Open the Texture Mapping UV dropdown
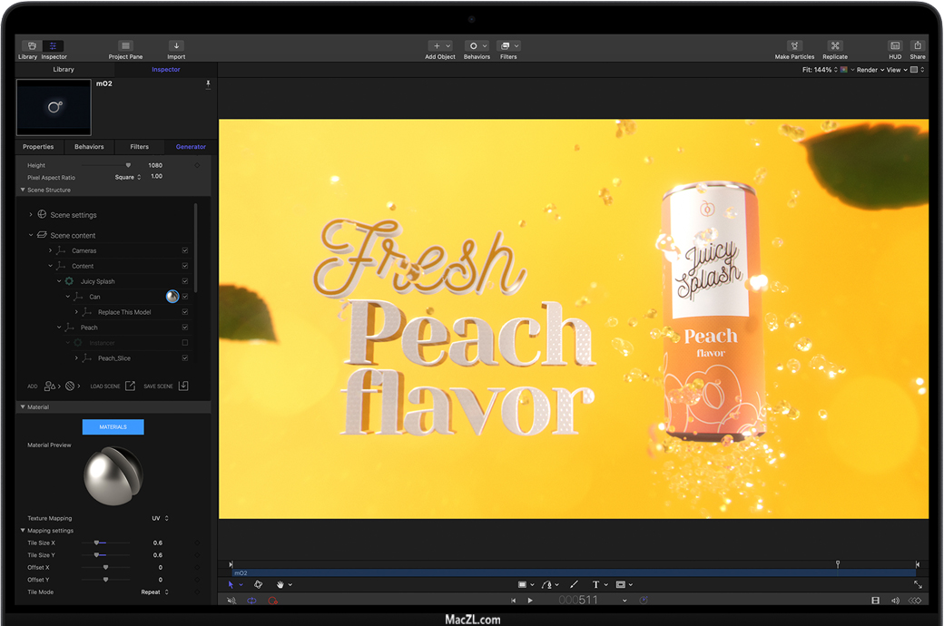 160,518
